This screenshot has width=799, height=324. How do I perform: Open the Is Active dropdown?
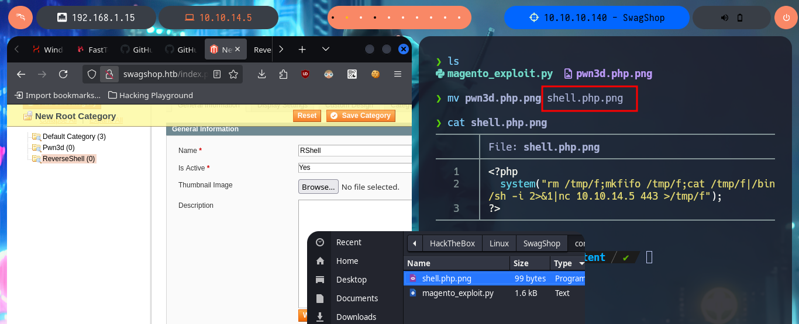[x=355, y=168]
